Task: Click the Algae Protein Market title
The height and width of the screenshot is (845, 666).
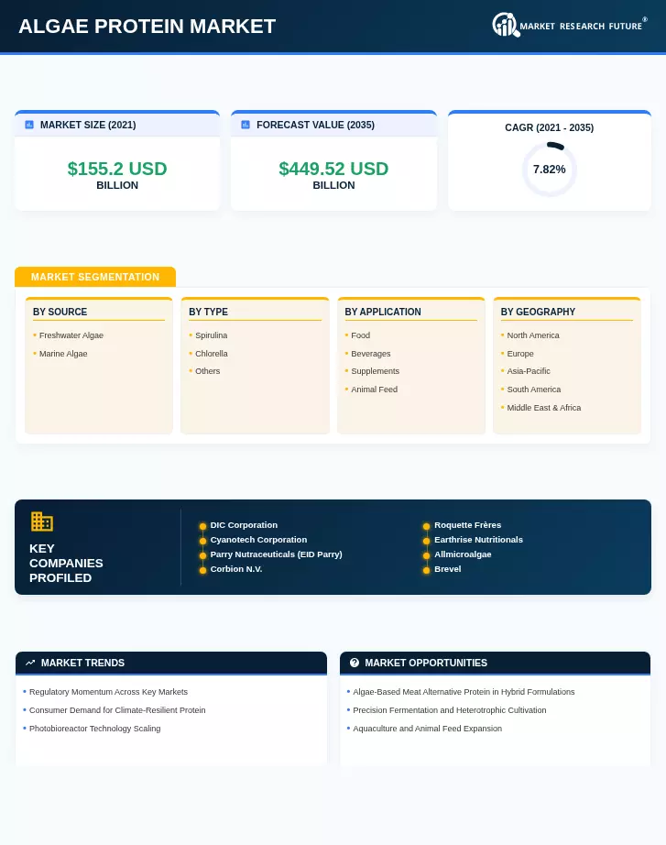Action: 147,26
